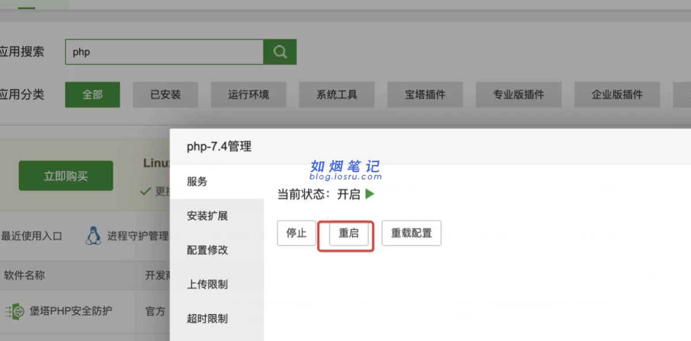Click the 堡塔PHP安全防护 software name

click(70, 312)
